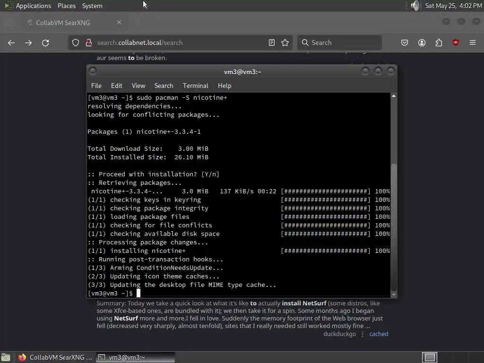Open the terminal window menu button in the title bar
This screenshot has width=484, height=363.
click(93, 71)
